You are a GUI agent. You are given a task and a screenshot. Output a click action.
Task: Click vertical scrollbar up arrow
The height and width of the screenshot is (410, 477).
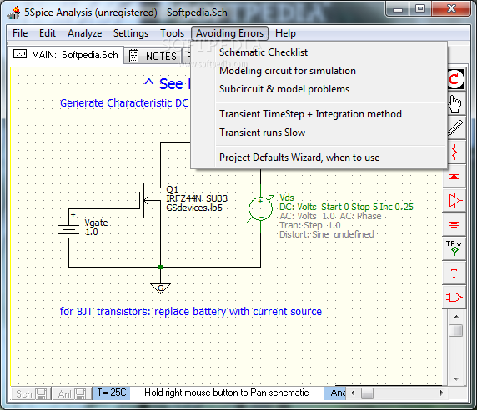coord(456,317)
